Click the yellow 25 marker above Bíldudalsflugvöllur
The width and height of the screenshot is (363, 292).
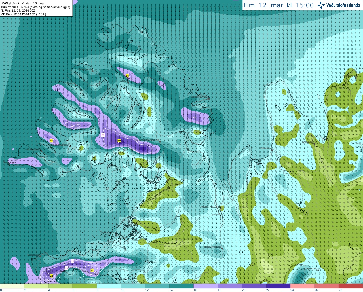51,141
